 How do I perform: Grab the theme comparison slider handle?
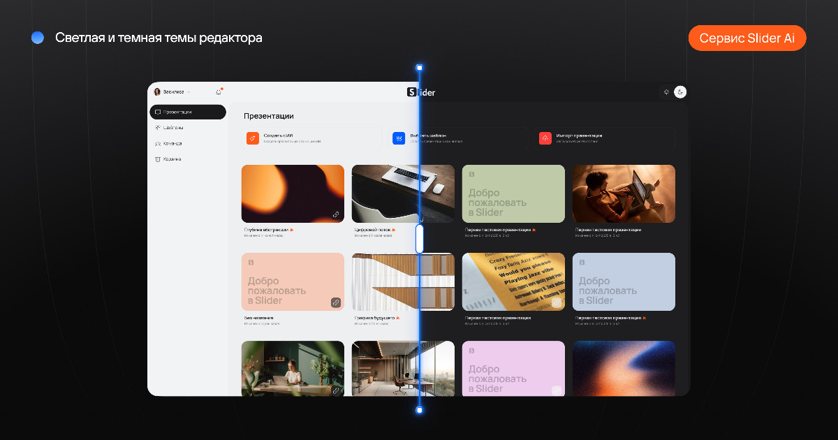click(x=420, y=239)
